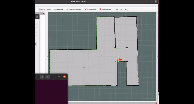This screenshot has width=194, height=104.
Task: Minimize the terminal window
Action: pyautogui.click(x=54, y=77)
